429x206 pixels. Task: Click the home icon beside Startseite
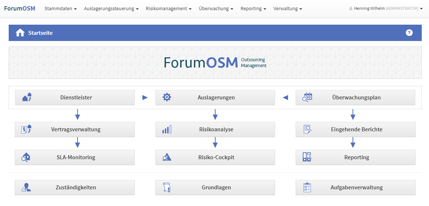[20, 33]
